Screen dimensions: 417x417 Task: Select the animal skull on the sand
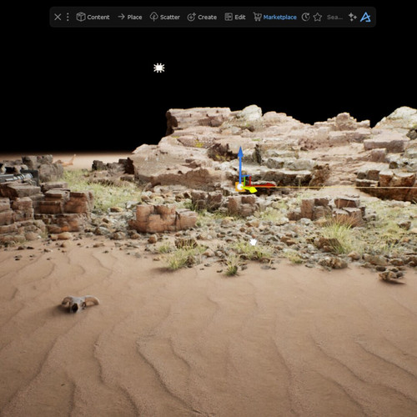pos(80,304)
